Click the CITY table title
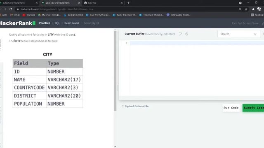This screenshot has width=264, height=148. (x=48, y=55)
